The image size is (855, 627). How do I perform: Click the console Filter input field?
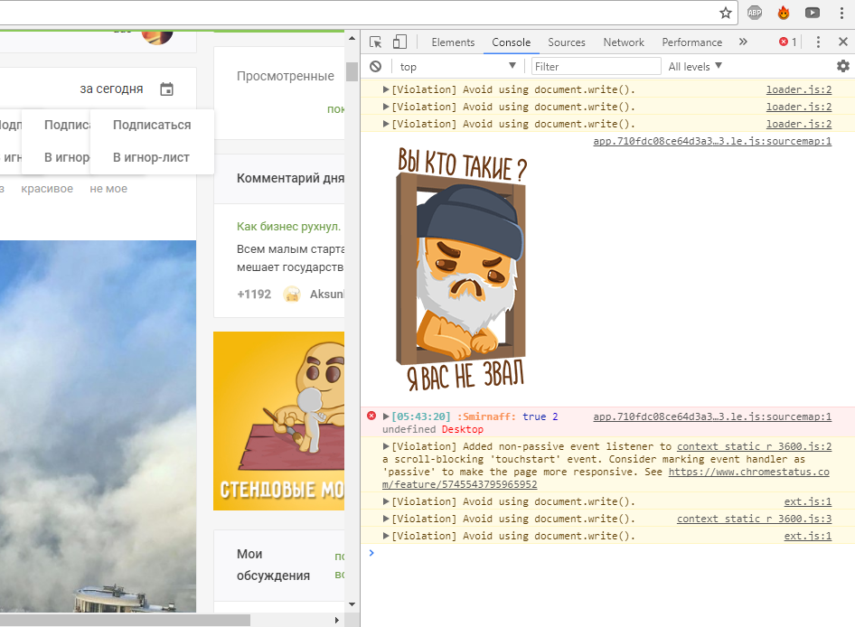596,66
